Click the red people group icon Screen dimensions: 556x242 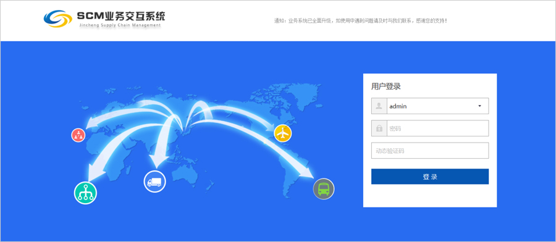pos(78,135)
